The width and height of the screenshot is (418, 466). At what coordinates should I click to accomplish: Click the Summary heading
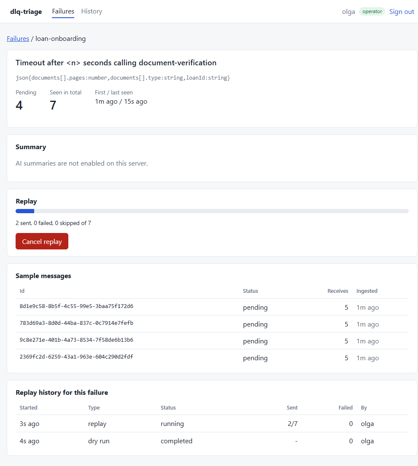point(31,147)
